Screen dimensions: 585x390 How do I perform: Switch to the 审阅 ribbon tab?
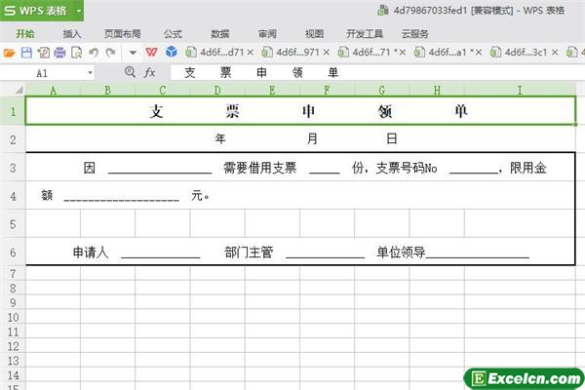click(x=267, y=34)
